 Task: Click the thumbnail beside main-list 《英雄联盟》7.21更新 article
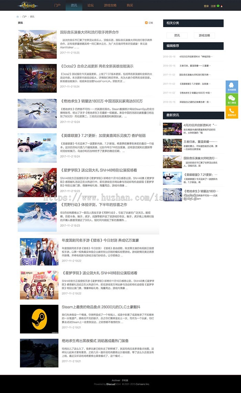tap(37, 148)
